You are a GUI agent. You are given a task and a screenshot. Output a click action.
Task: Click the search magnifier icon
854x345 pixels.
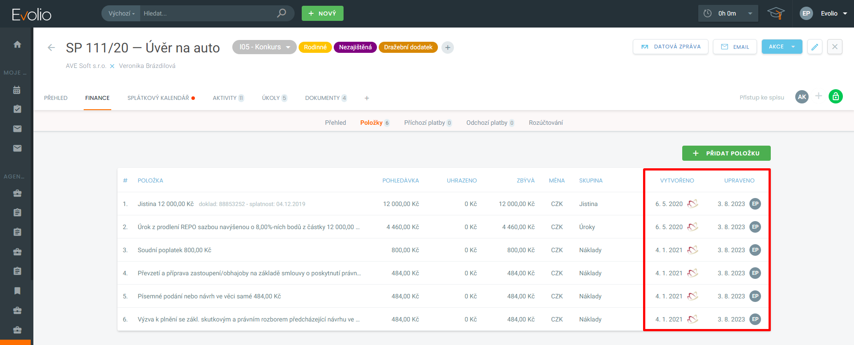point(281,13)
